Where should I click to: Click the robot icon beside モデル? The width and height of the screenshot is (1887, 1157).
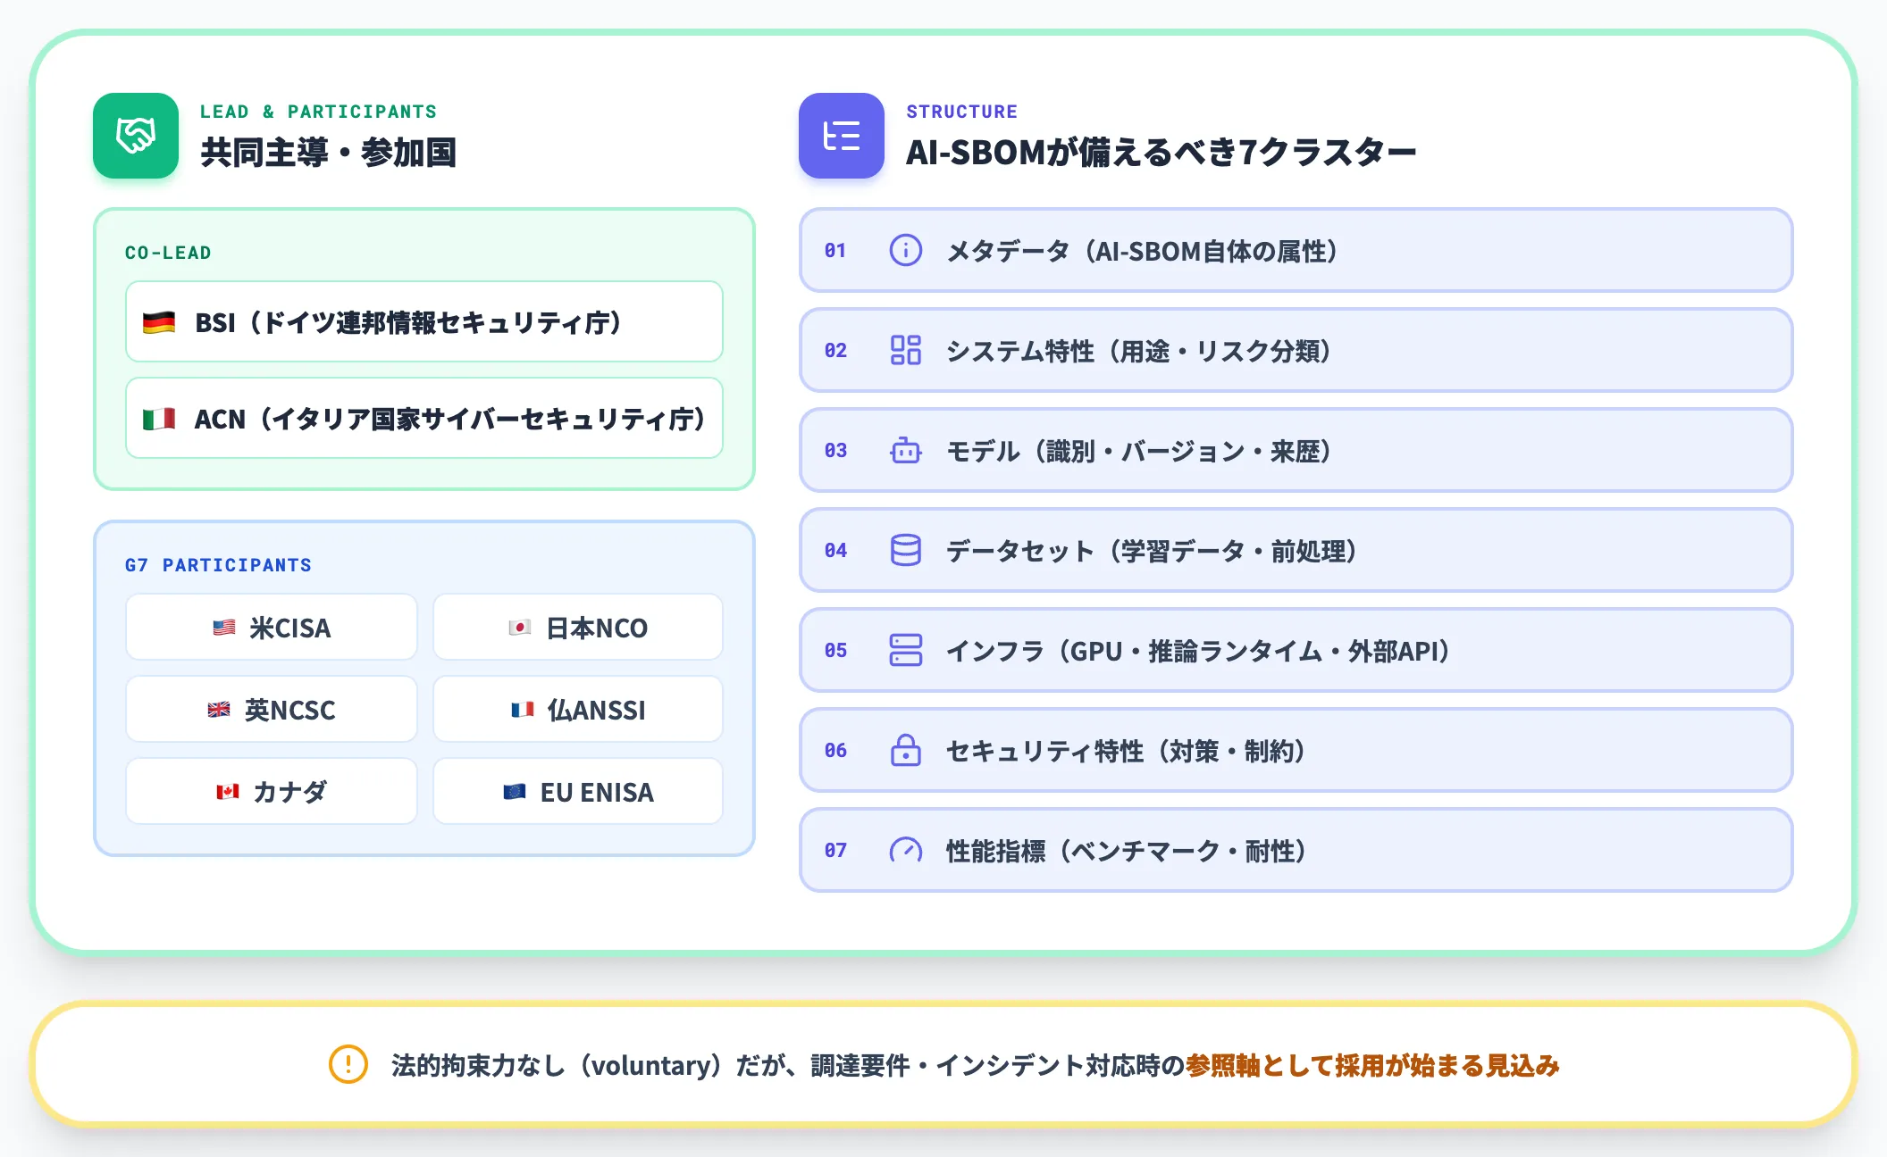tap(906, 450)
